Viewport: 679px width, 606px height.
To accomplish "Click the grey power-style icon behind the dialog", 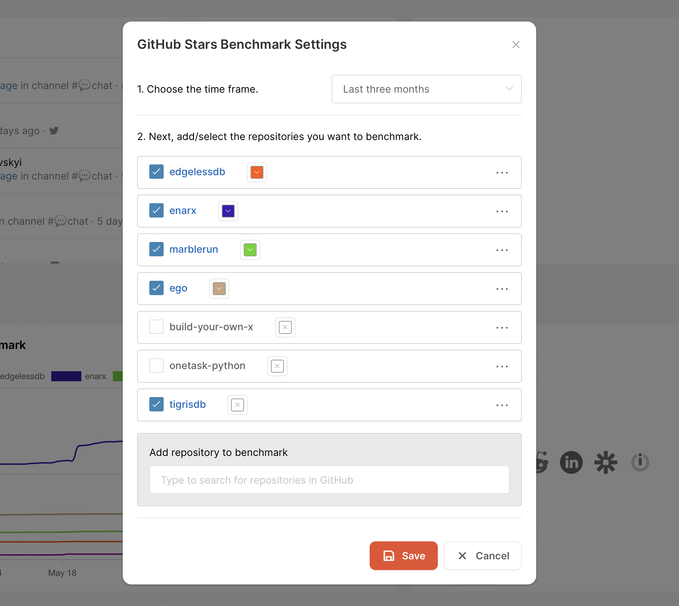I will pos(640,462).
